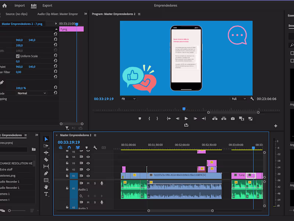294x221 pixels.
Task: Pick the Type tool
Action: pyautogui.click(x=46, y=194)
